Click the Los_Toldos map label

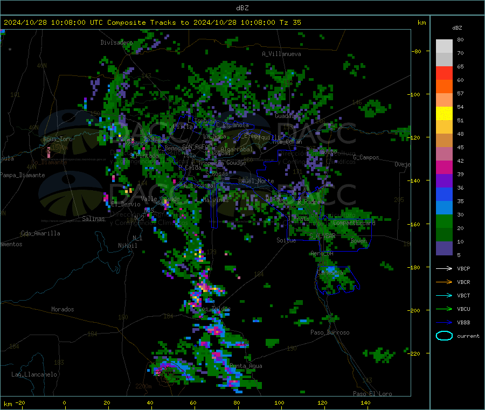pyautogui.click(x=214, y=309)
